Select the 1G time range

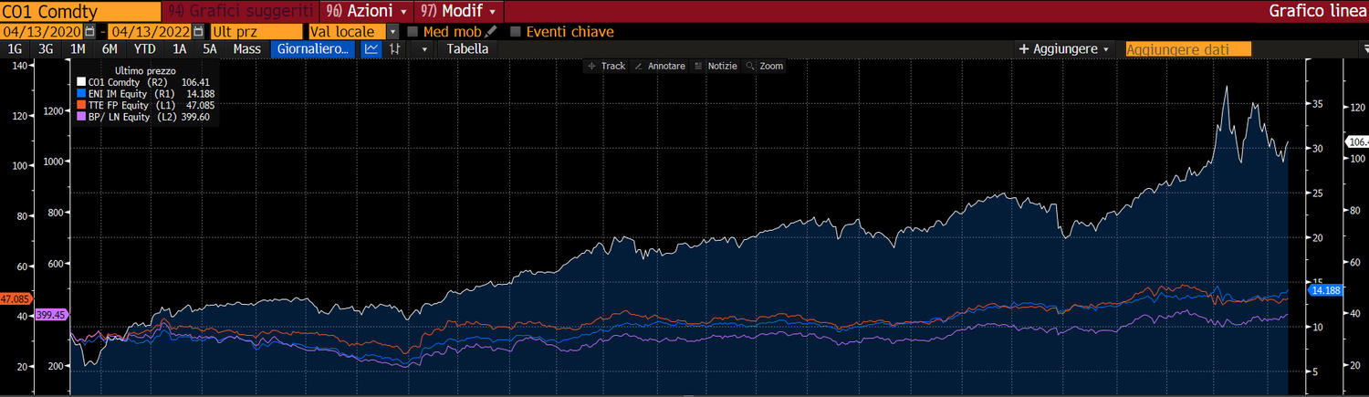(x=16, y=49)
